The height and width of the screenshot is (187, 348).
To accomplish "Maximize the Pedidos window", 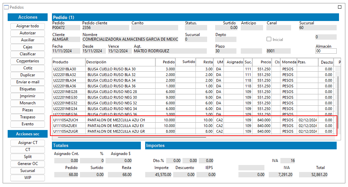I will 340,7.
